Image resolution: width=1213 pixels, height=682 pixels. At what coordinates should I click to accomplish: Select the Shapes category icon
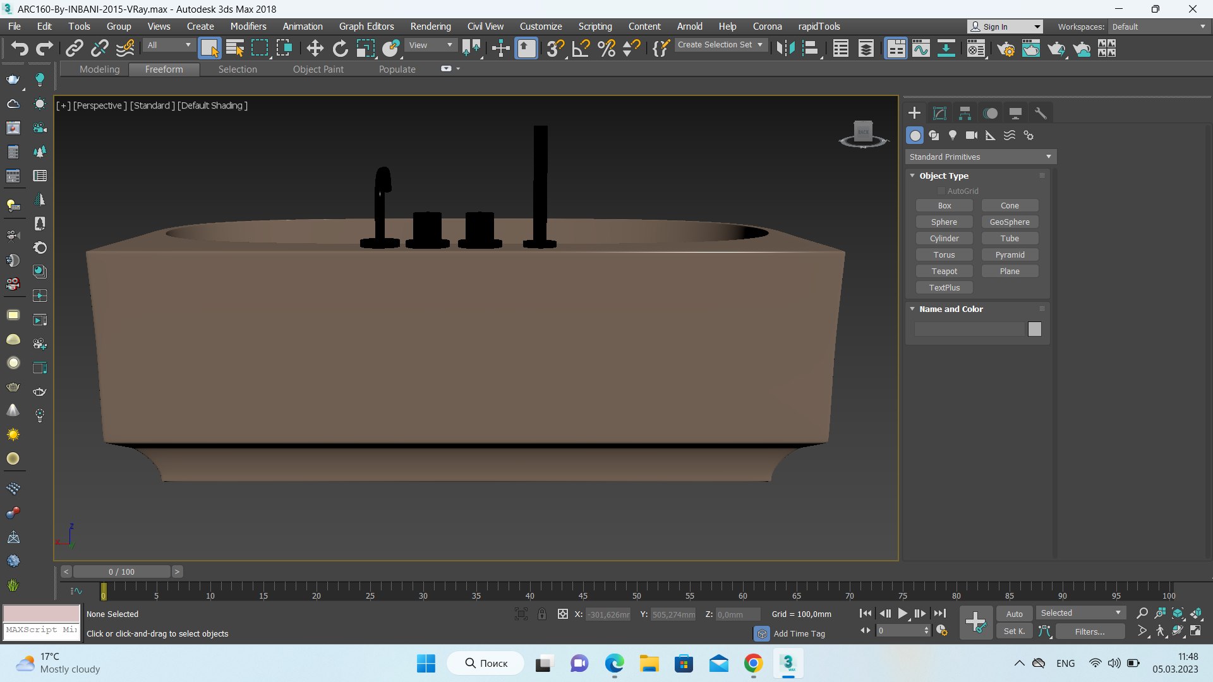[x=934, y=135]
